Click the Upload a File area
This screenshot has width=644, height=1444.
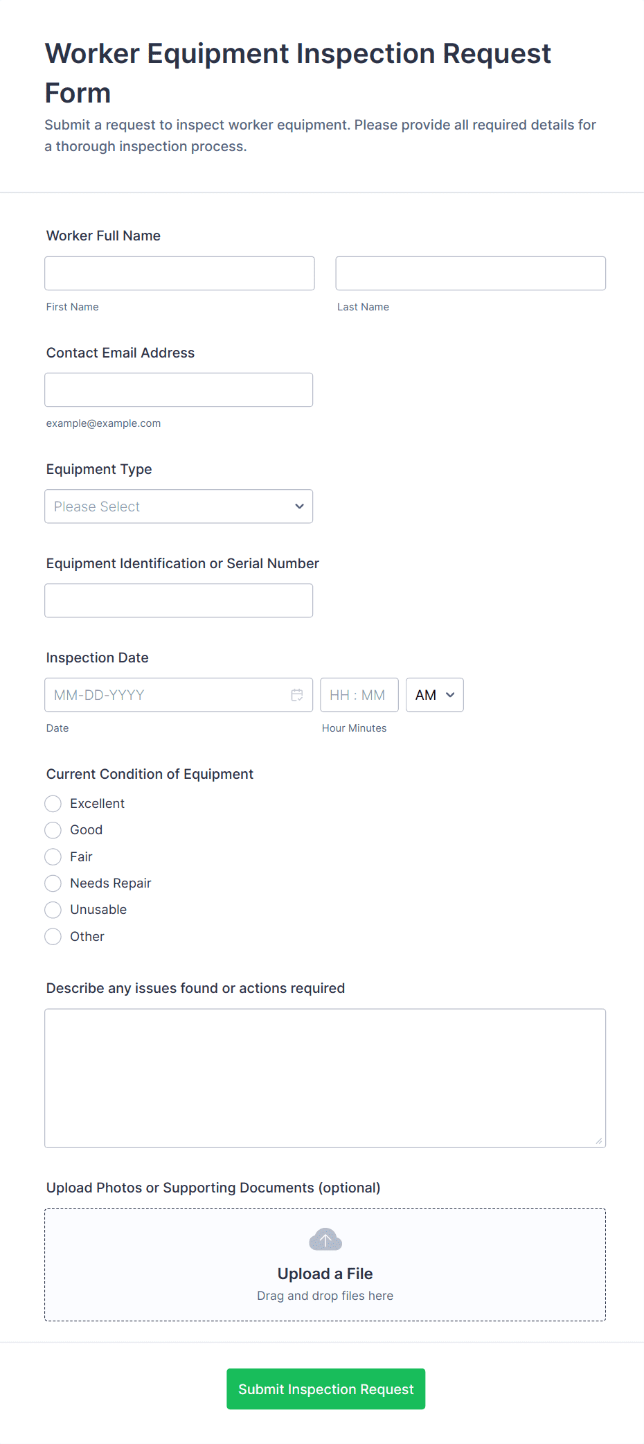coord(325,1274)
